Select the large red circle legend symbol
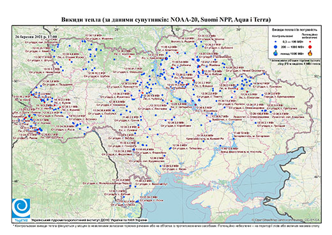 (310, 47)
